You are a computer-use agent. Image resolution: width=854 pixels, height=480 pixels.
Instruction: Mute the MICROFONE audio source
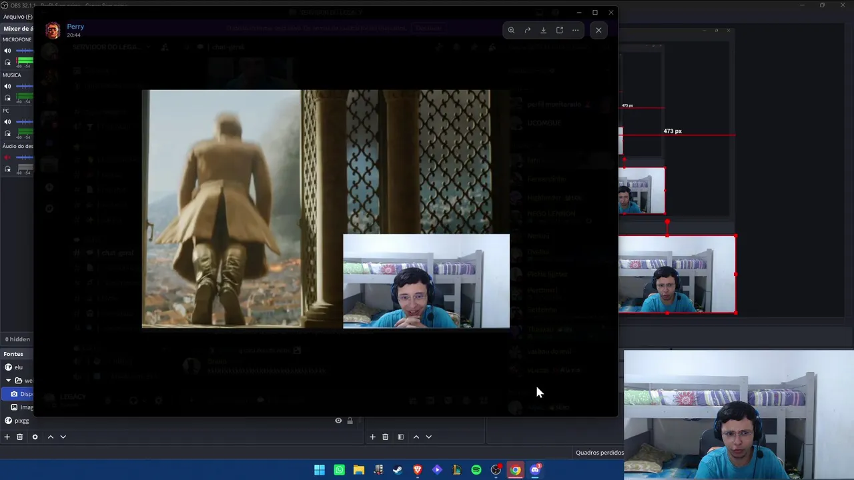(8, 51)
